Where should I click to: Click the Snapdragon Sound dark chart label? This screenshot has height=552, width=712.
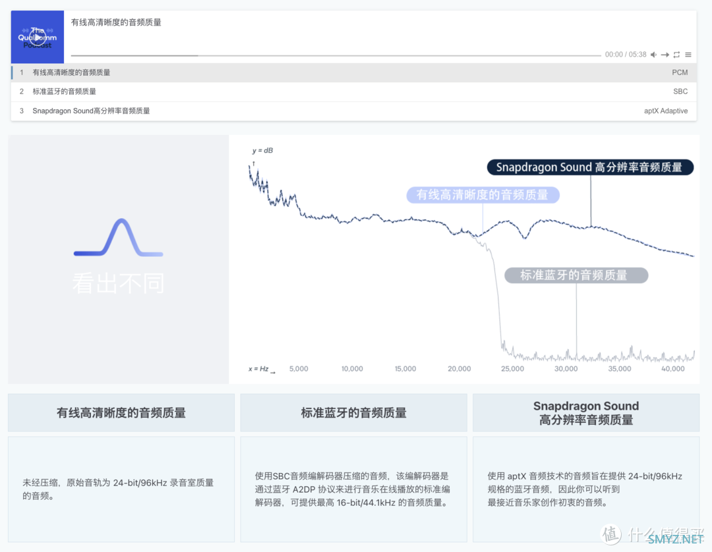590,167
